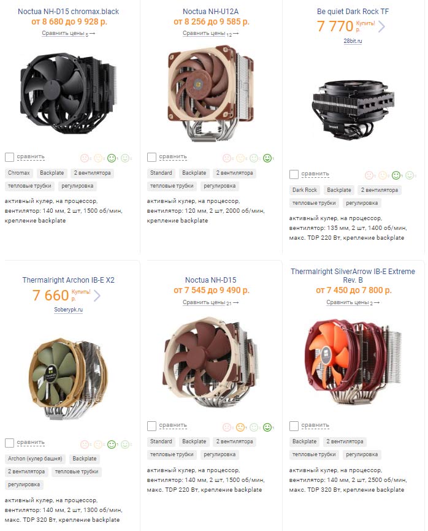Click the green smiley rating icon under Noctua NH-U12A
Screen dimensions: 428x531
pyautogui.click(x=267, y=158)
